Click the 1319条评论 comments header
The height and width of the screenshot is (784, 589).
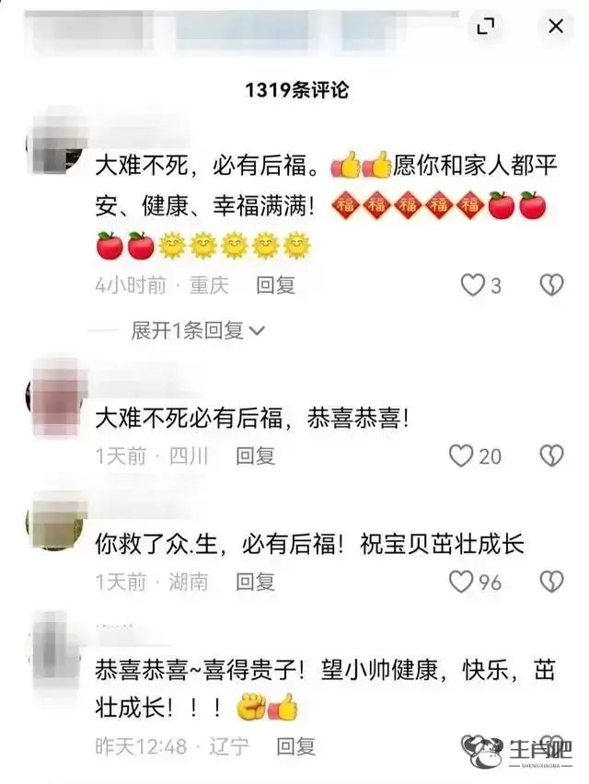point(296,90)
